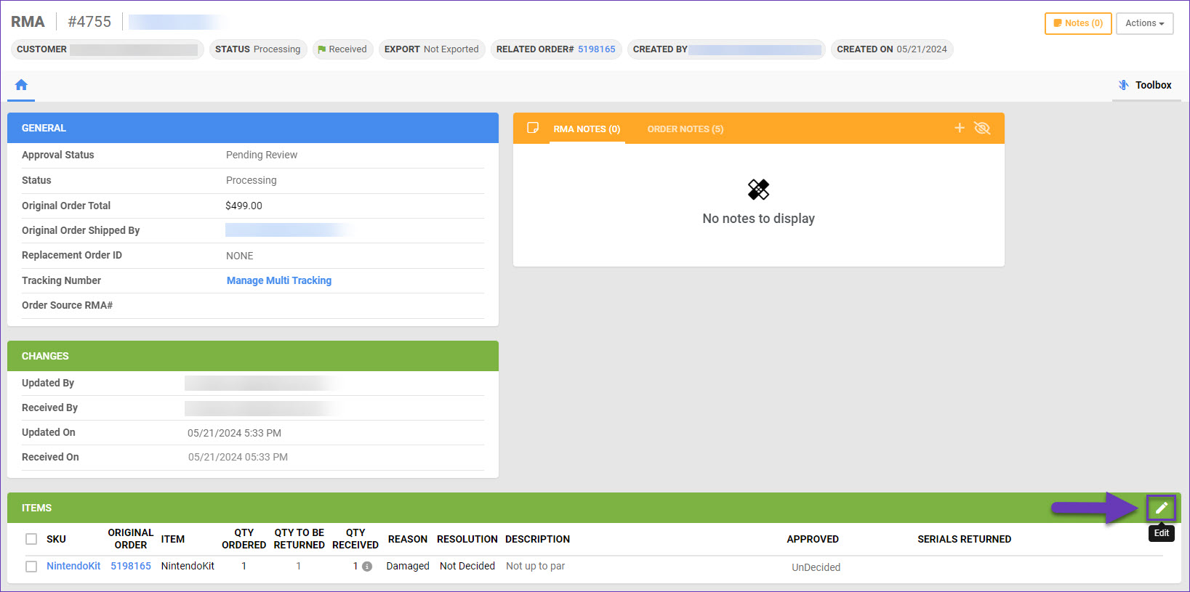Image resolution: width=1190 pixels, height=592 pixels.
Task: Click the Home icon tab
Action: (x=21, y=85)
